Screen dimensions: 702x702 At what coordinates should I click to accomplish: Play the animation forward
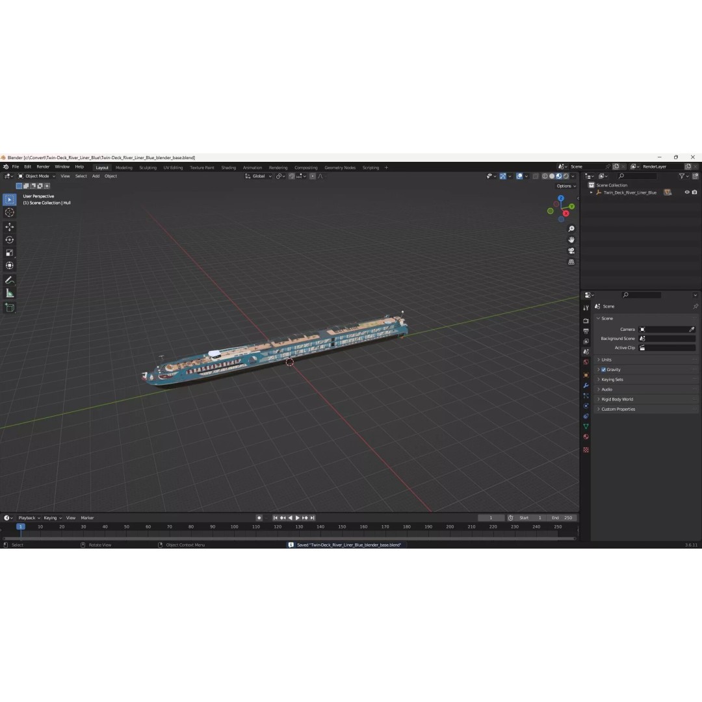298,518
